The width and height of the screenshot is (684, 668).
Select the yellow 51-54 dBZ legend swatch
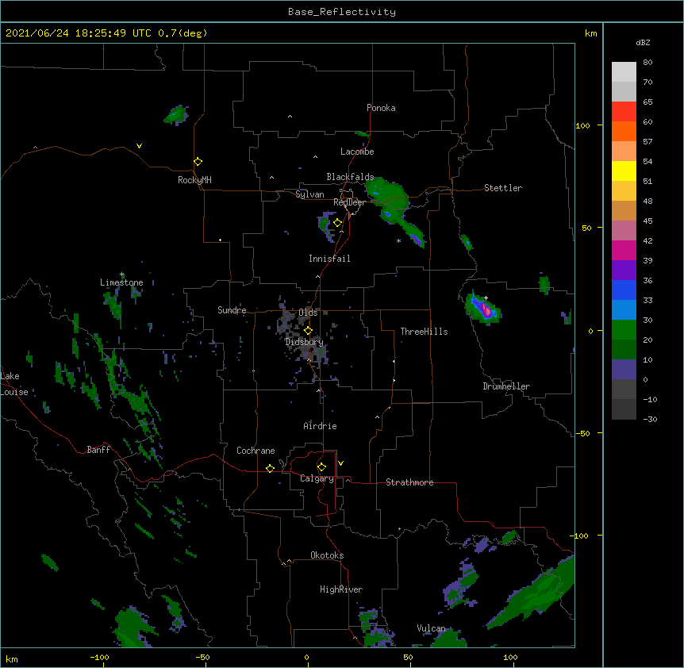624,171
